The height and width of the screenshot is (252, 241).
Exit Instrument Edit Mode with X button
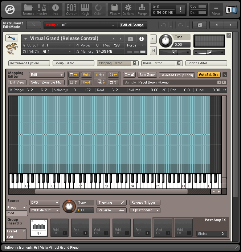[33, 25]
